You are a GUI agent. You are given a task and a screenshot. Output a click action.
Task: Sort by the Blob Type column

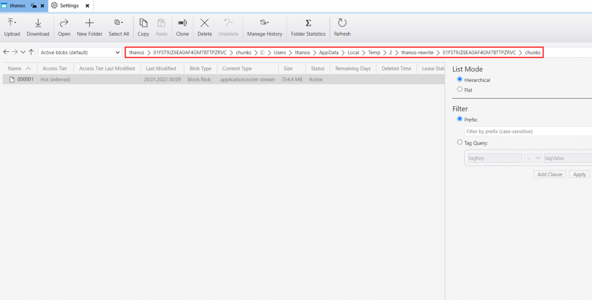[x=200, y=69]
